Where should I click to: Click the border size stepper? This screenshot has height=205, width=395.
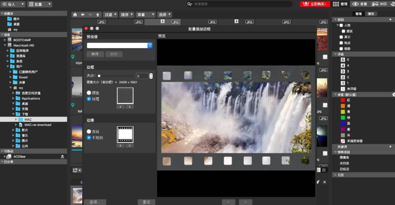151,76
